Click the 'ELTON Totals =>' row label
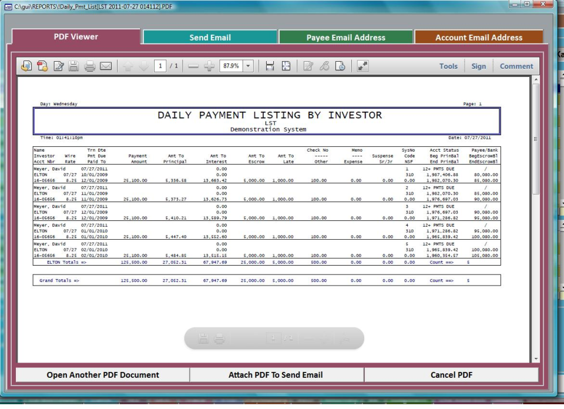The width and height of the screenshot is (564, 409). (x=66, y=263)
